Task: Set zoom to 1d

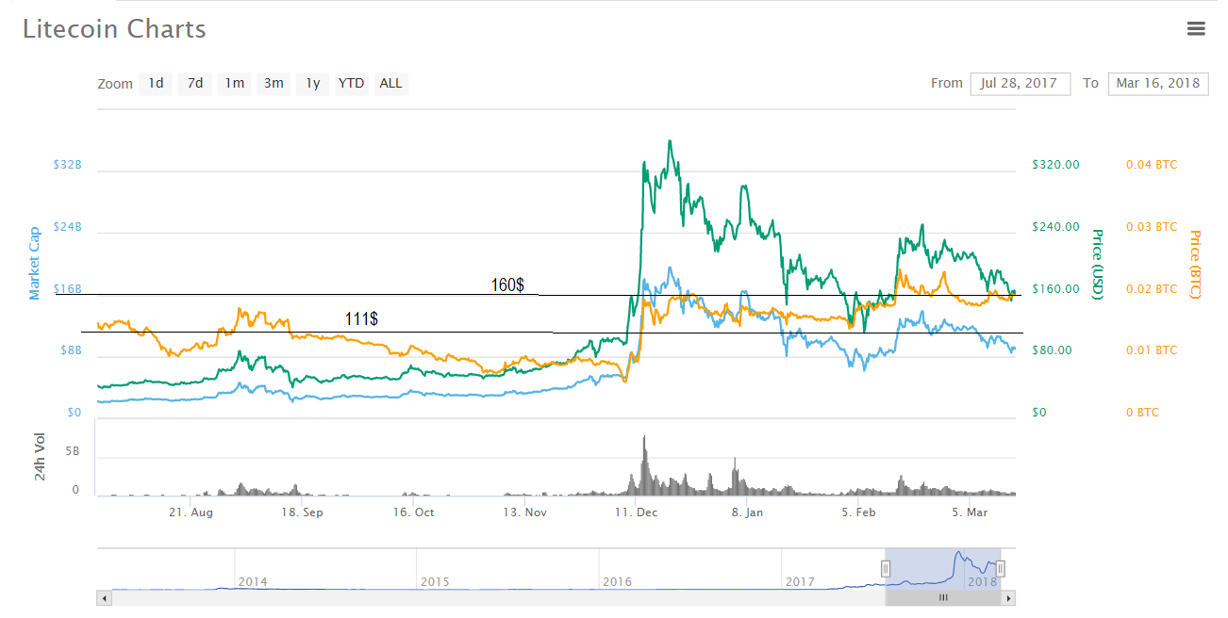Action: (156, 83)
